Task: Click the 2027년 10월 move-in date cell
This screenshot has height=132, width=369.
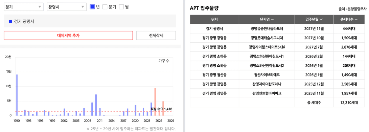Action: pyautogui.click(x=314, y=38)
